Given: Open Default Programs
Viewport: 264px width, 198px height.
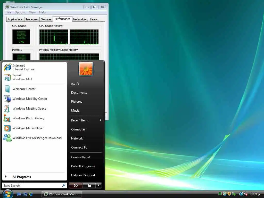Looking at the screenshot, I should coord(83,166).
